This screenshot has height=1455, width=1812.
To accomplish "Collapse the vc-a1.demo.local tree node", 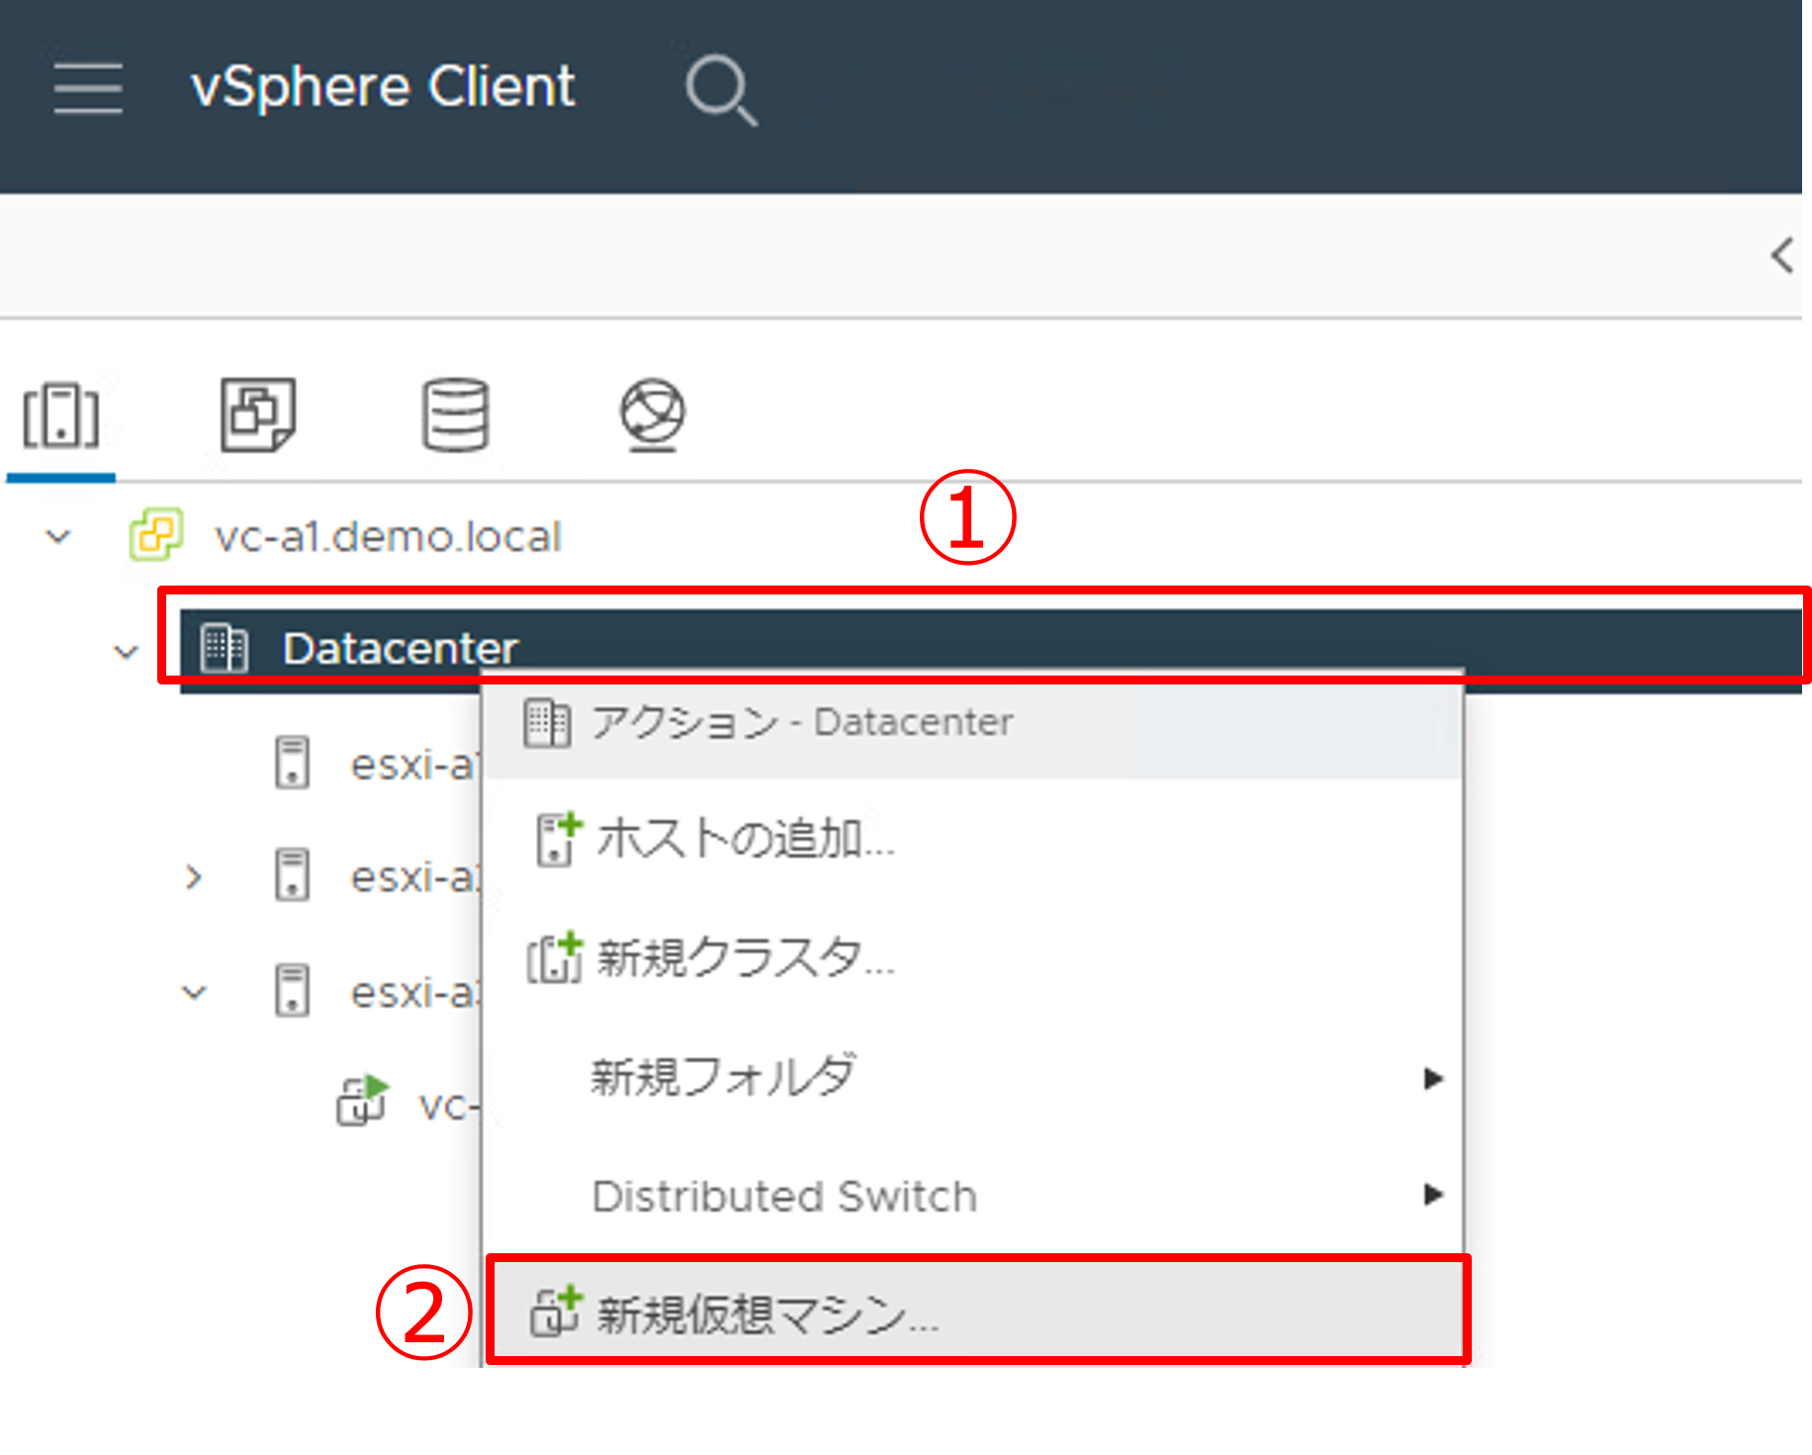I will click(x=58, y=537).
